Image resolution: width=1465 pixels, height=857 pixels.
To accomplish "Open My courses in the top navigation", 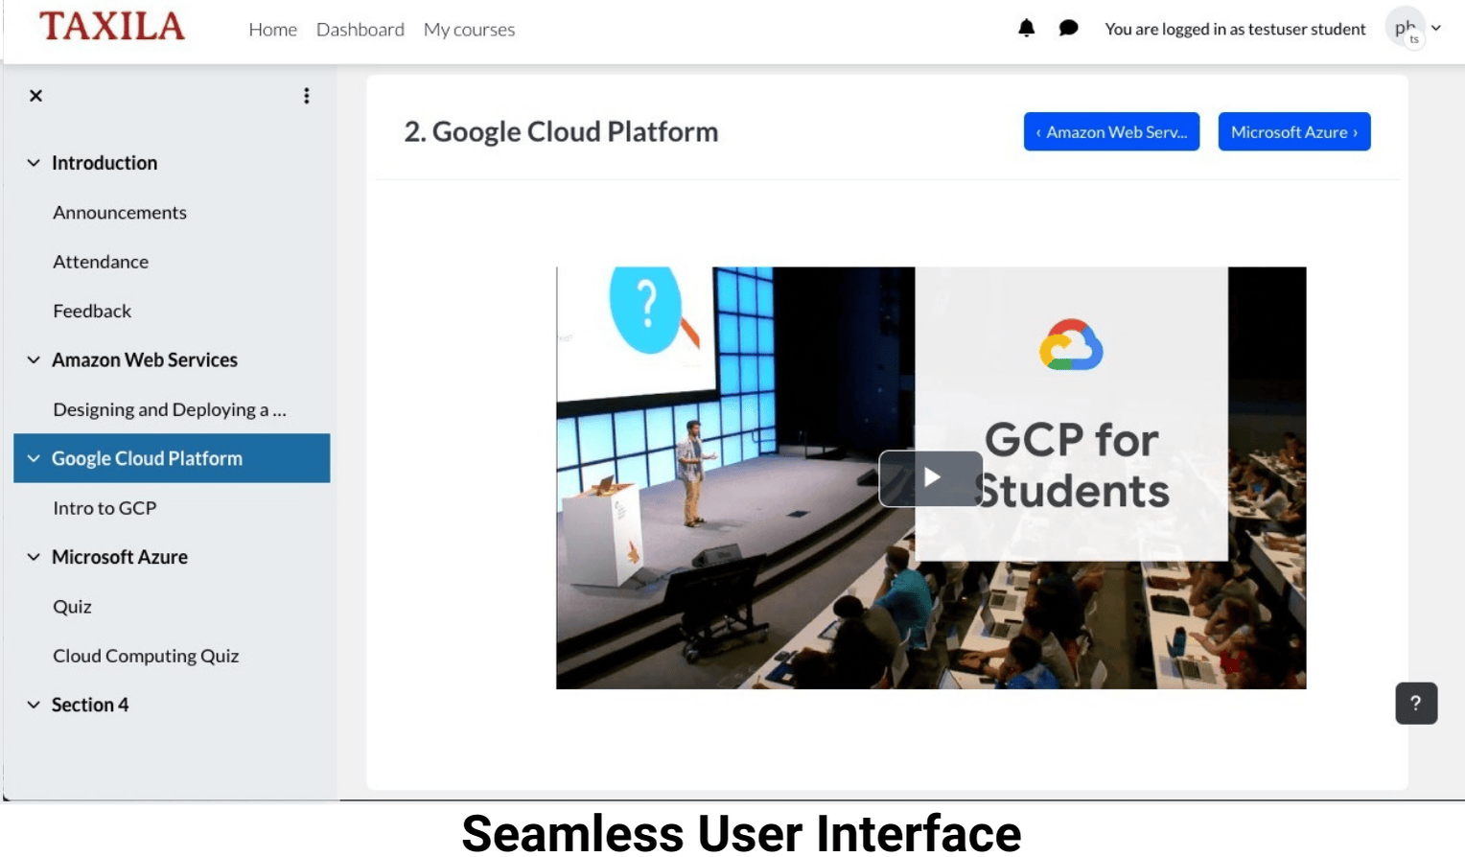I will (469, 30).
